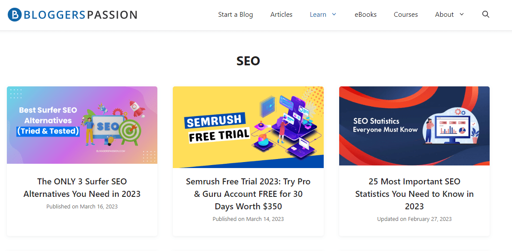
Task: Select the SEO page heading
Action: tap(248, 61)
